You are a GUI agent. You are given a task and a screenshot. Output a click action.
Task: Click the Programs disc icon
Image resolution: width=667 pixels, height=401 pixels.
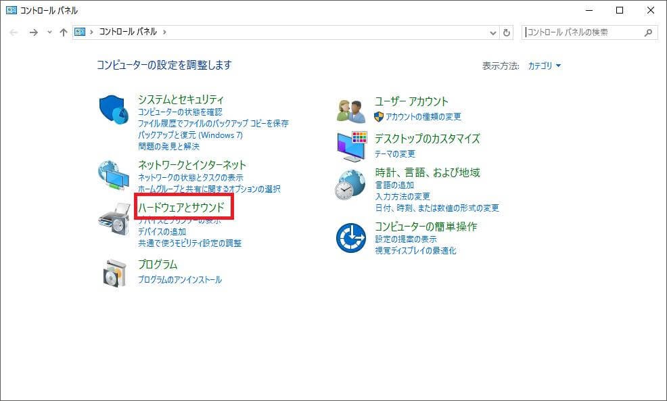tap(115, 273)
